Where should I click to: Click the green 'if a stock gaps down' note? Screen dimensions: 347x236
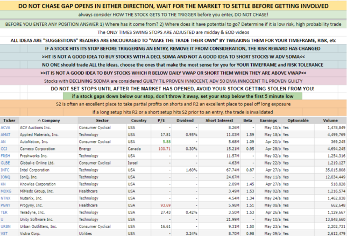182,96
